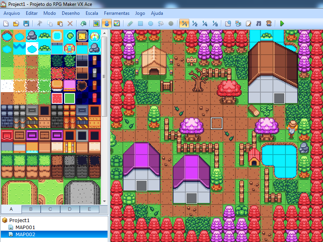The width and height of the screenshot is (323, 242).
Task: Click the green Playtest button
Action: point(282,23)
